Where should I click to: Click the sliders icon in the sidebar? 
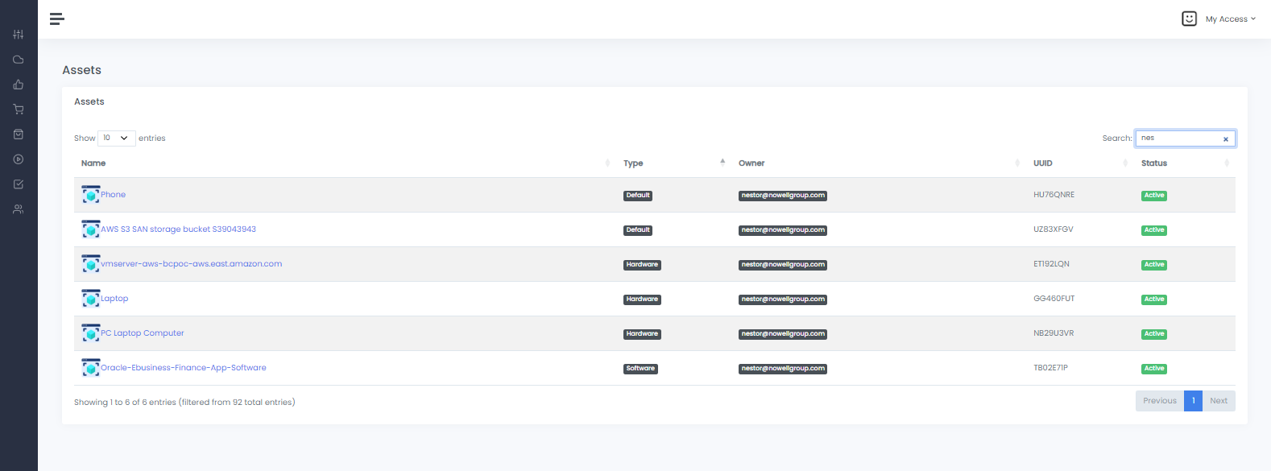(x=19, y=35)
